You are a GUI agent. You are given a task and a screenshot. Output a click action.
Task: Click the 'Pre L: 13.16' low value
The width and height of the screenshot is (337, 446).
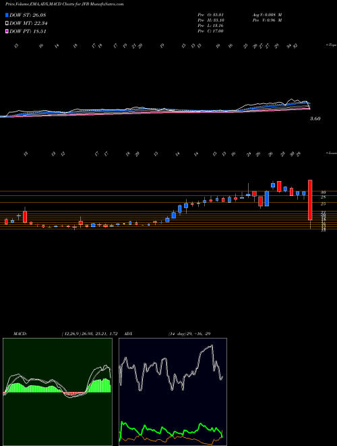[210, 26]
